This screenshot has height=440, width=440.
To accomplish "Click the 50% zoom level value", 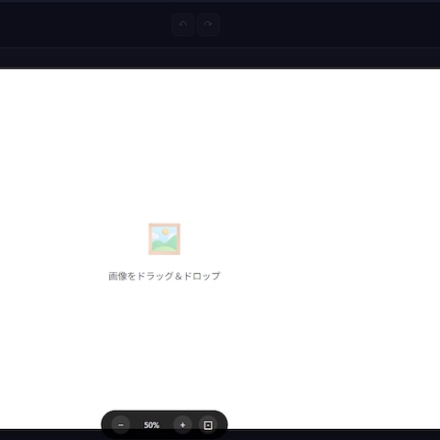I will tap(151, 425).
